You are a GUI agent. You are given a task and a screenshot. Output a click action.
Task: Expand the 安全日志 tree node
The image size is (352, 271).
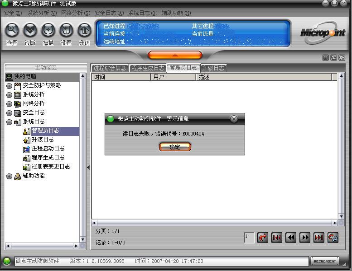coord(9,113)
